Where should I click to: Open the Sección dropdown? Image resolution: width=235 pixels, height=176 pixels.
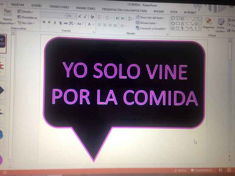click(26, 23)
